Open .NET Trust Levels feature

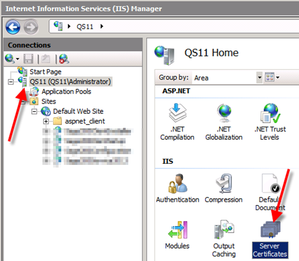pyautogui.click(x=270, y=122)
